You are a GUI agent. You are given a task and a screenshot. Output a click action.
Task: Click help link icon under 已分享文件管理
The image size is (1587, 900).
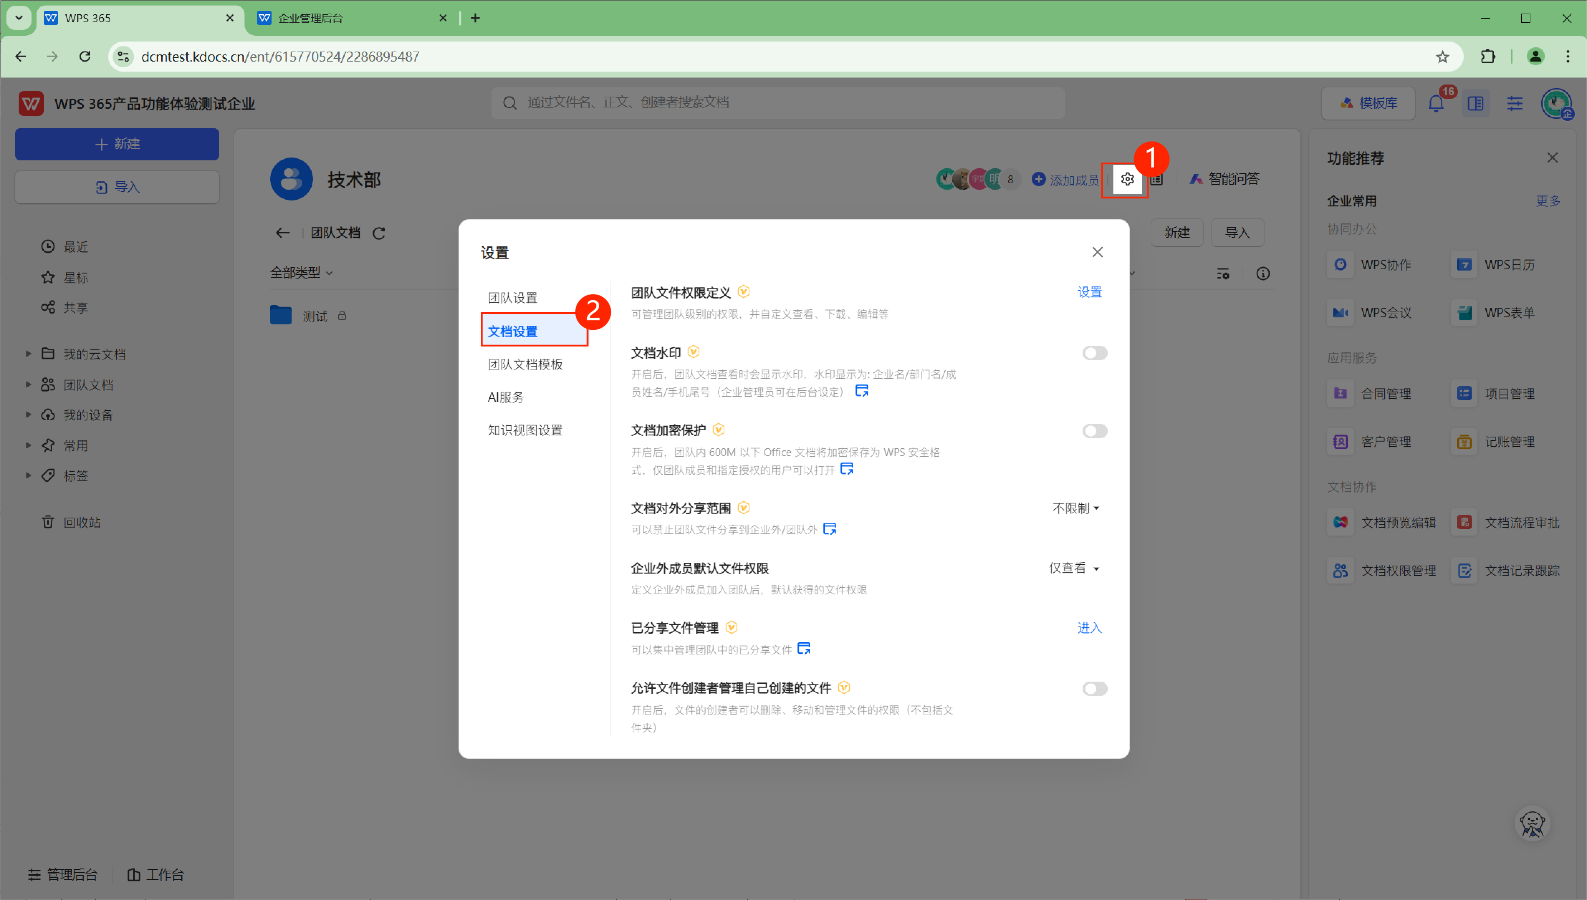coord(804,648)
